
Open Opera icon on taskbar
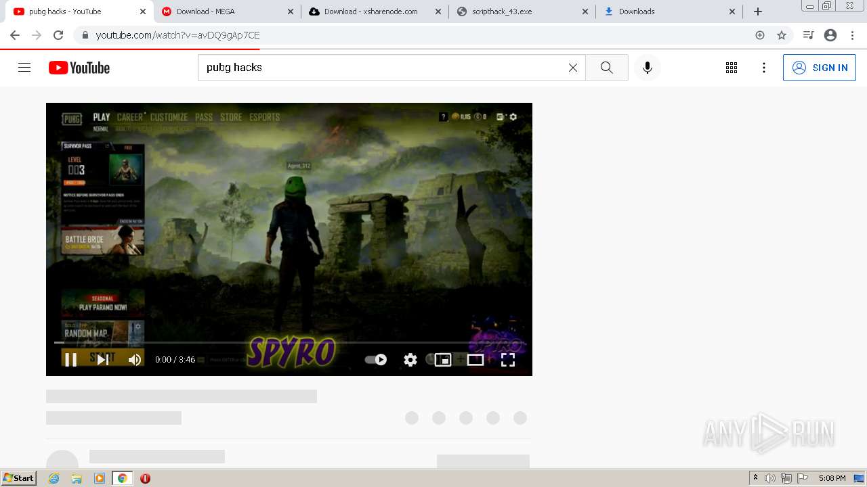[x=145, y=478]
